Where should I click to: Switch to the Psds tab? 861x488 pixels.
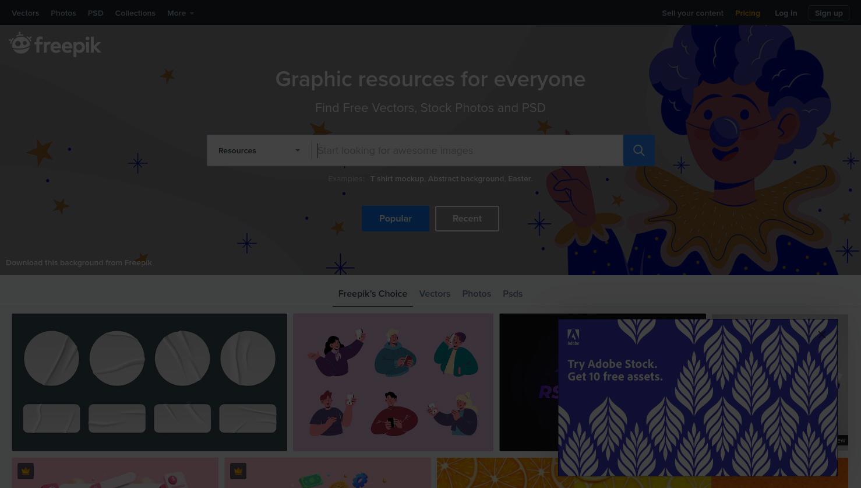513,294
